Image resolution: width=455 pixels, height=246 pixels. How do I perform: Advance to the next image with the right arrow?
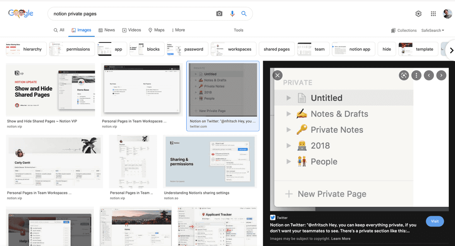tap(441, 75)
